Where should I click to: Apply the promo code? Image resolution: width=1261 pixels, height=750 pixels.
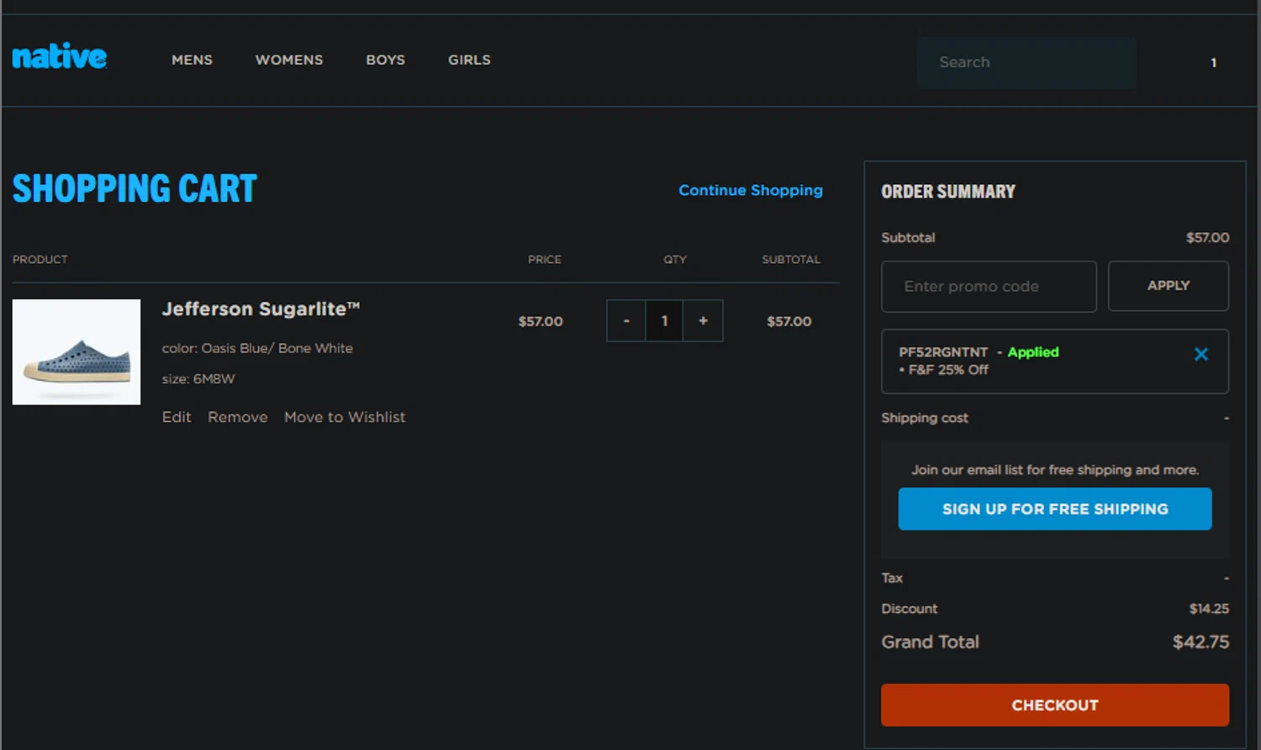coord(1169,286)
